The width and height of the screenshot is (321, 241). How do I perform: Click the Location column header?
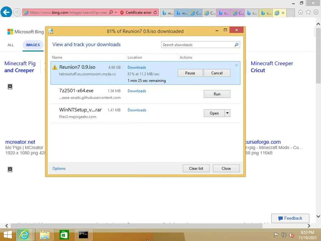(135, 57)
